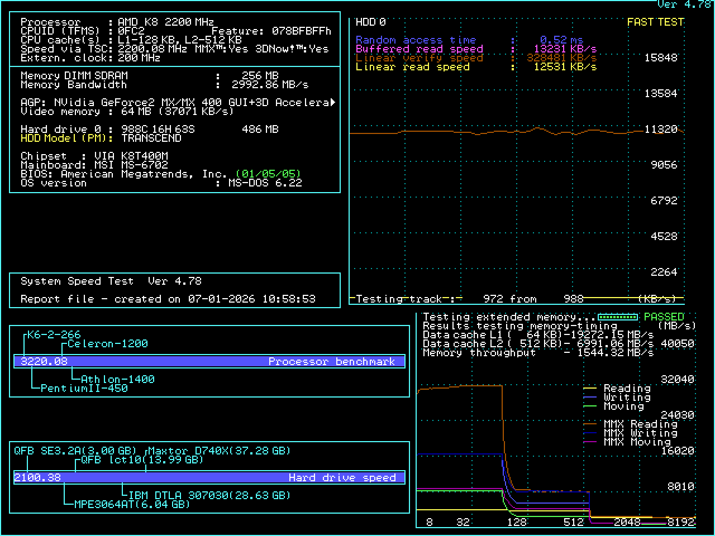Viewport: 715px width, 536px height.
Task: Click the green PASSED status text
Action: (x=664, y=317)
